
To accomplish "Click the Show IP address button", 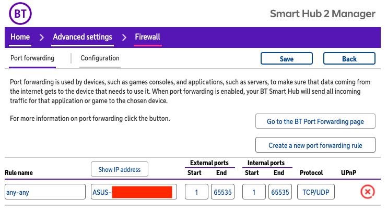I will 120,170.
